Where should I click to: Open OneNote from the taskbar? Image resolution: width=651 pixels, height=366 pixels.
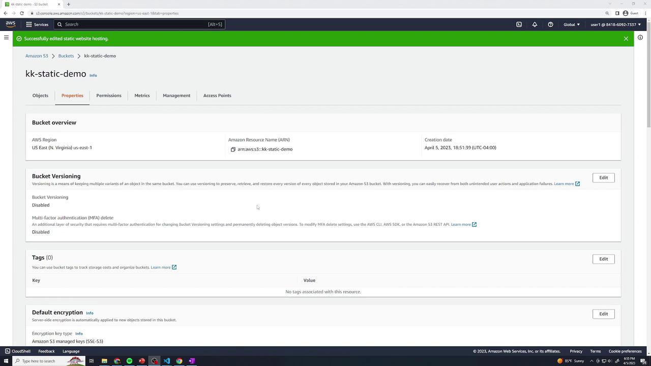coord(192,361)
